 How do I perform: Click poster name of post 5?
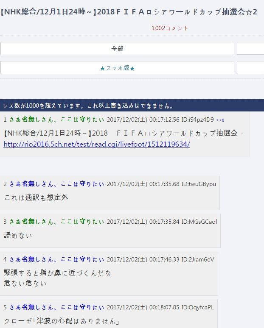point(57,308)
